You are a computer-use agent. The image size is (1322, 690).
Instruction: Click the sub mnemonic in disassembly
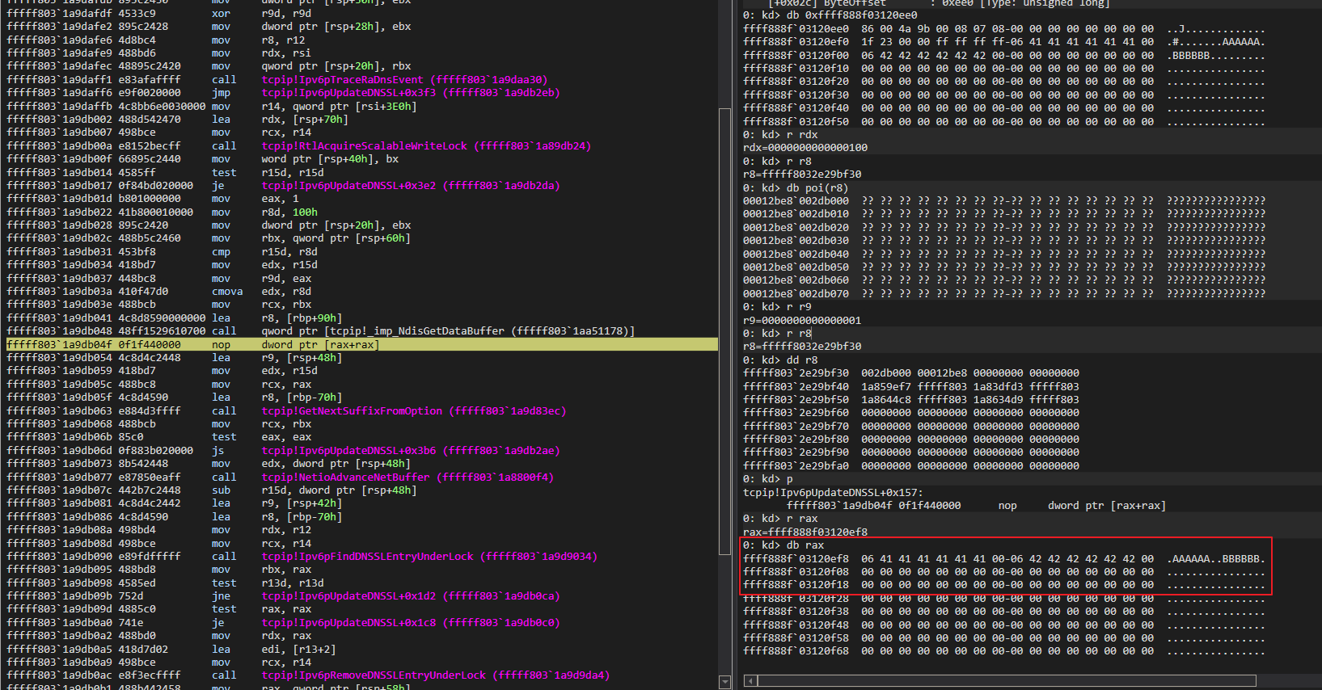221,490
